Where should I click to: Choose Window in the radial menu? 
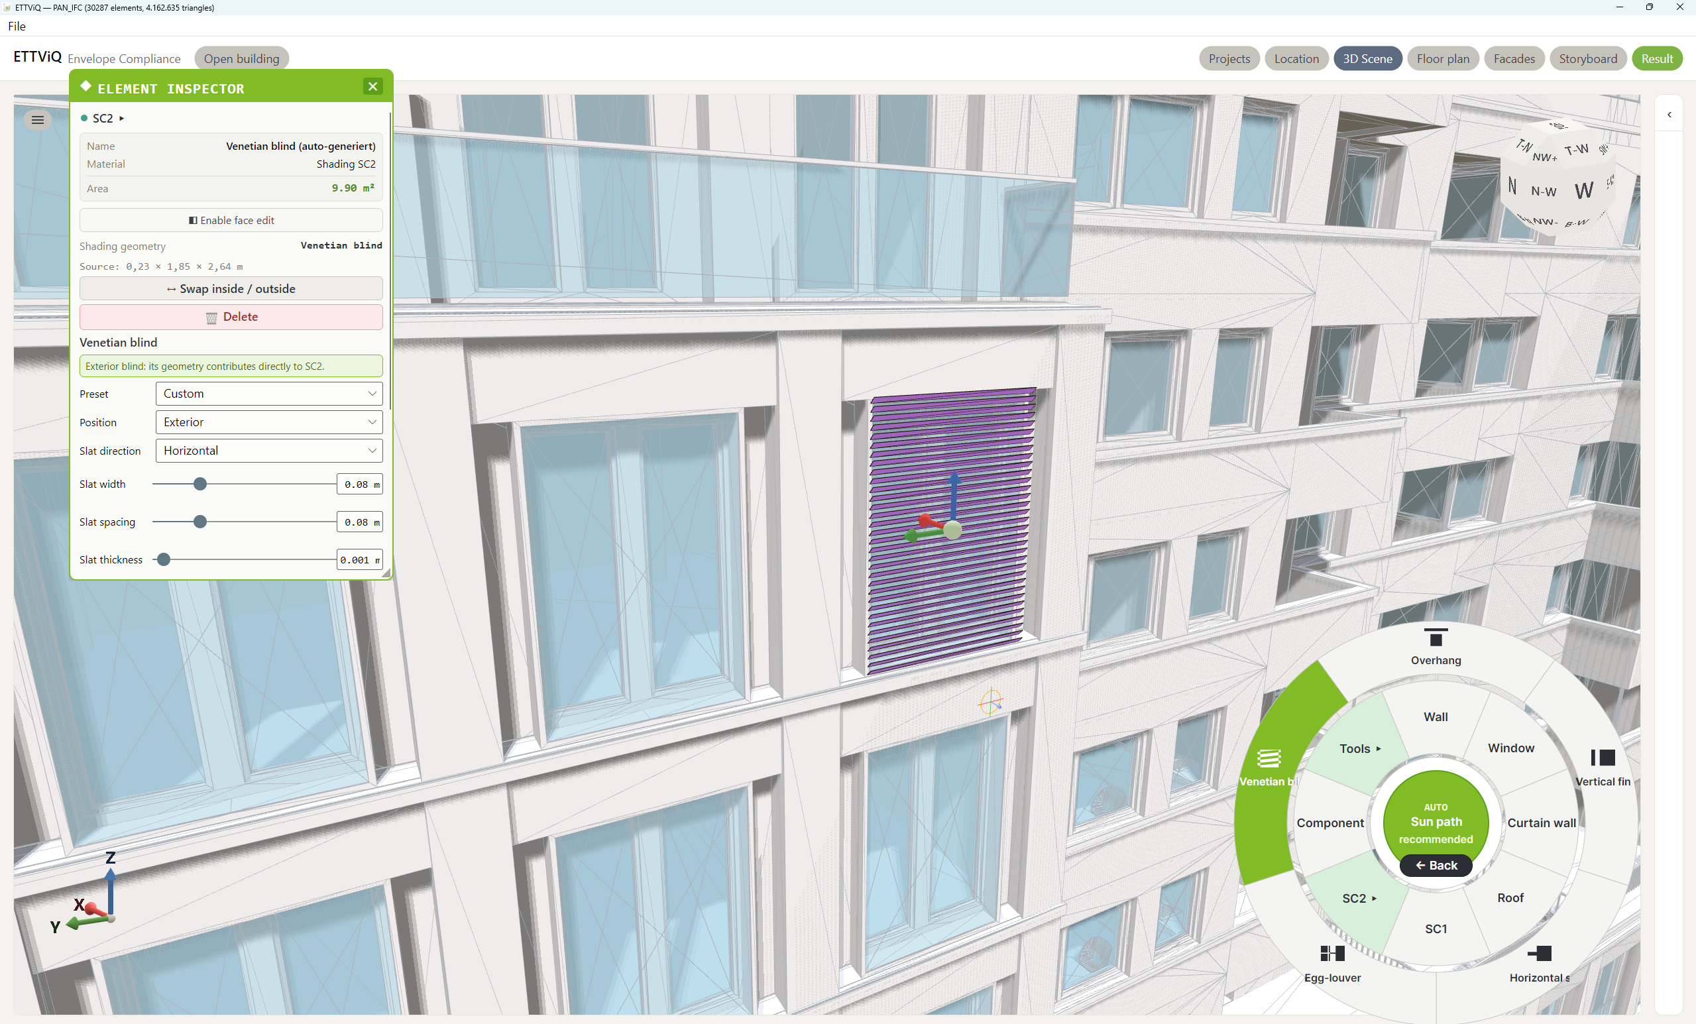(1511, 748)
